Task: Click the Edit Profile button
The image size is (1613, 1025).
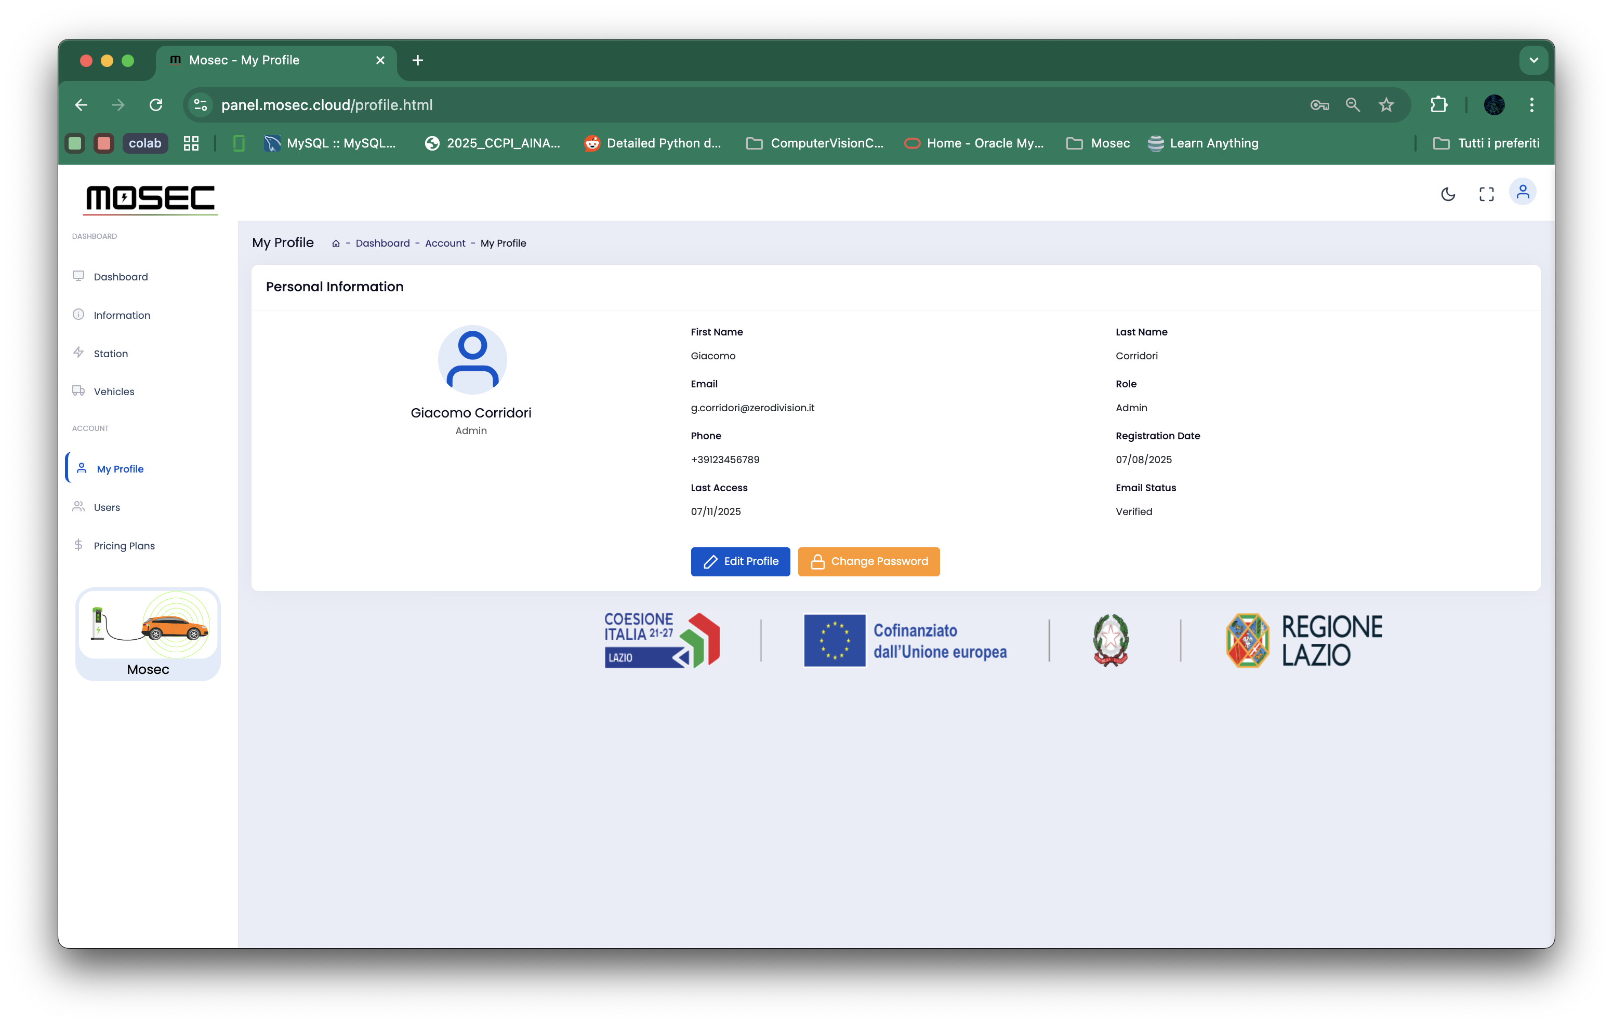Action: pyautogui.click(x=740, y=561)
